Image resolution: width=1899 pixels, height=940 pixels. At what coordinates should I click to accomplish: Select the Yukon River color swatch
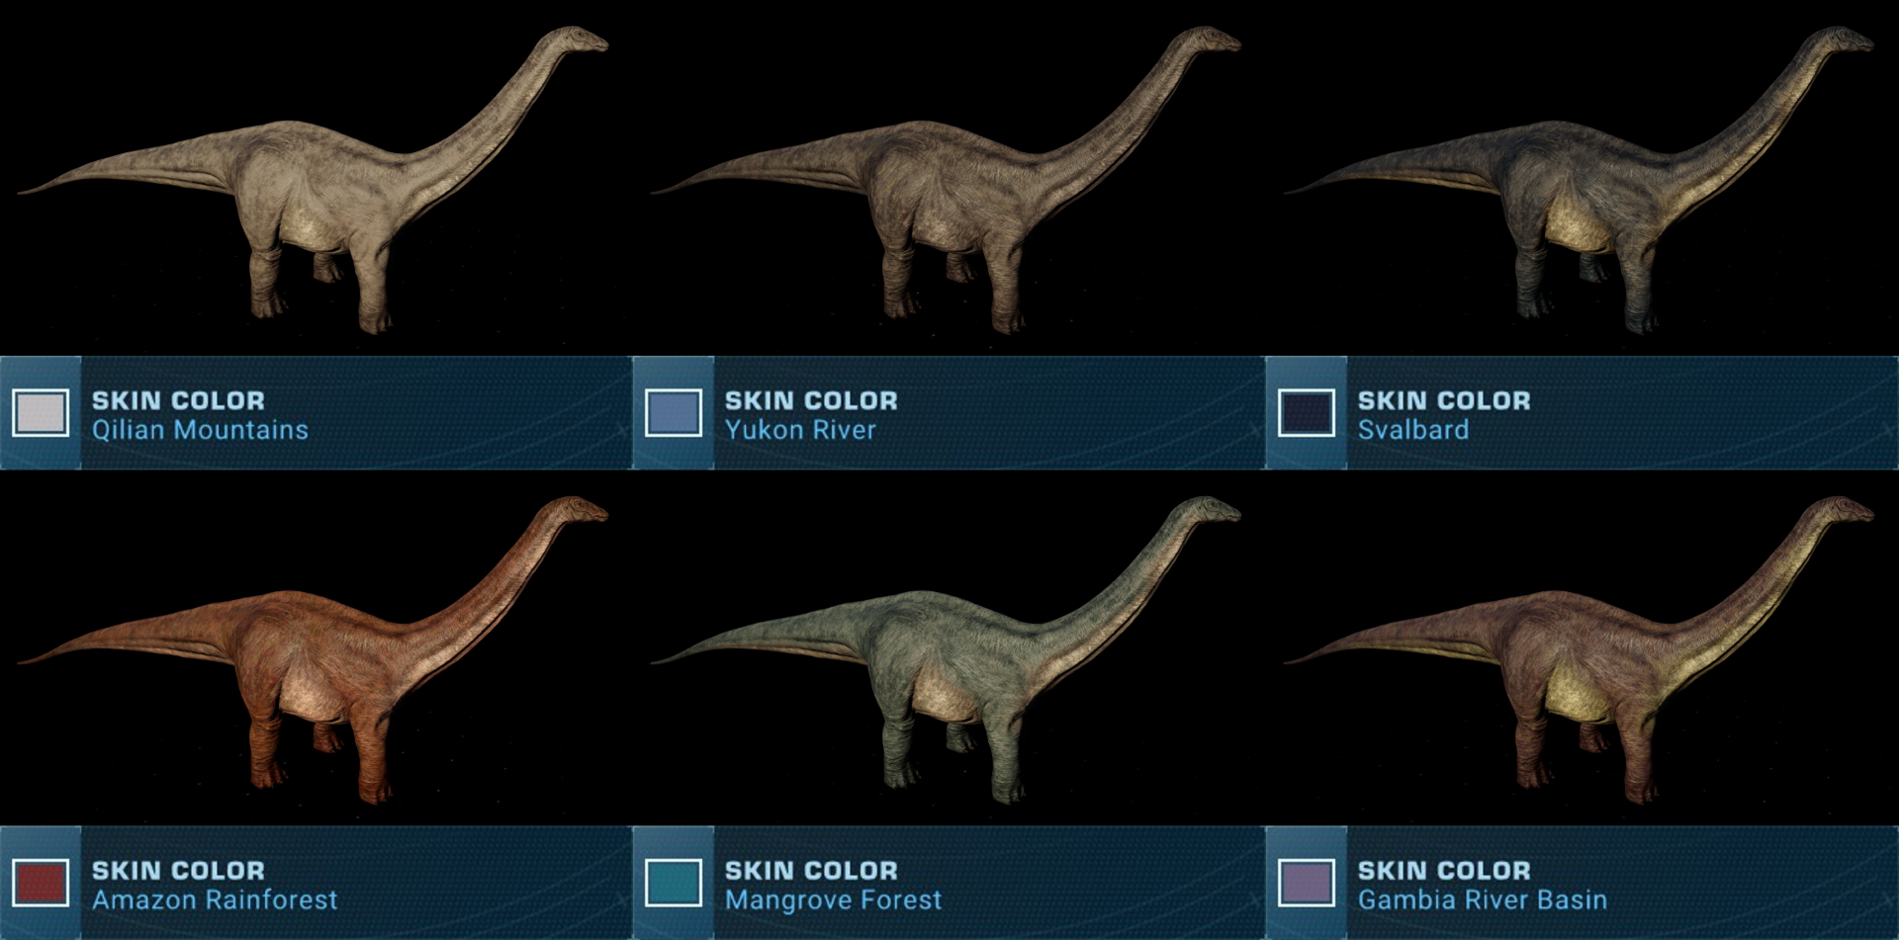674,413
